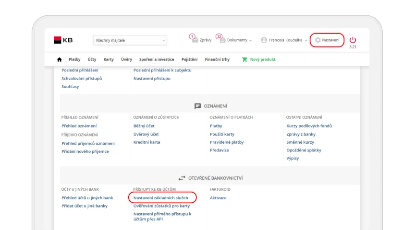
Task: Open Nastavení přístupu link
Action: pos(152,79)
